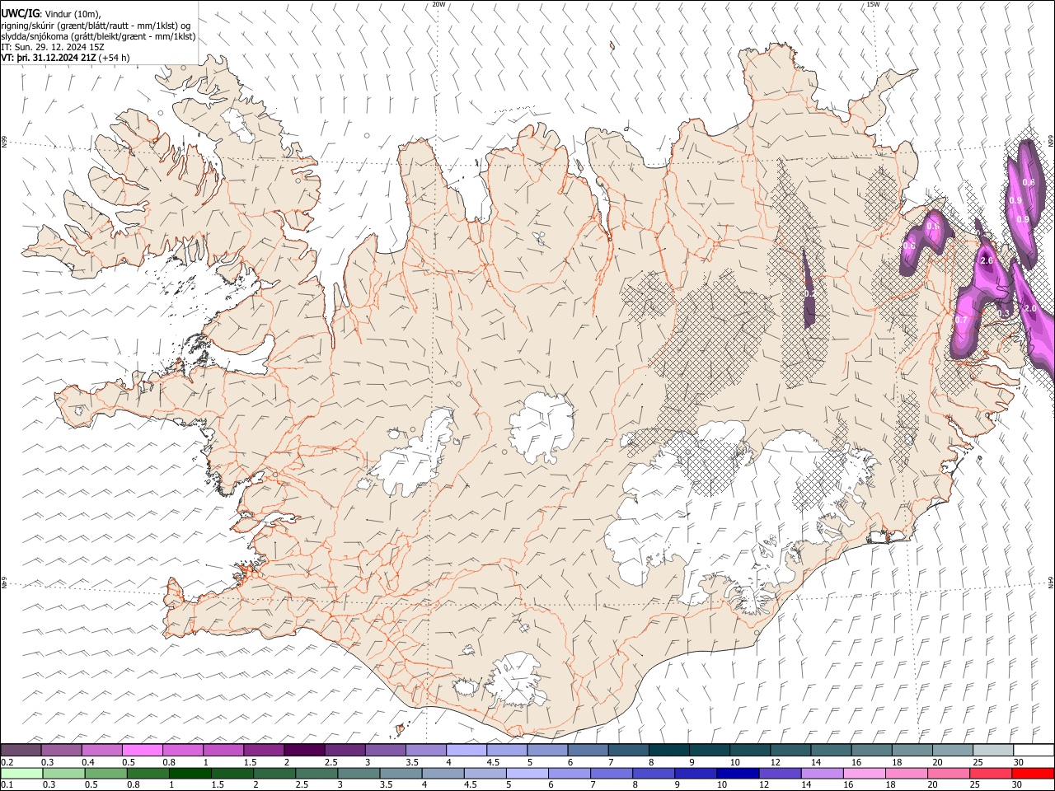The width and height of the screenshot is (1055, 791).
Task: Click the medium green 0.5–0.8 swatch in bottom legend row
Action: (x=105, y=773)
